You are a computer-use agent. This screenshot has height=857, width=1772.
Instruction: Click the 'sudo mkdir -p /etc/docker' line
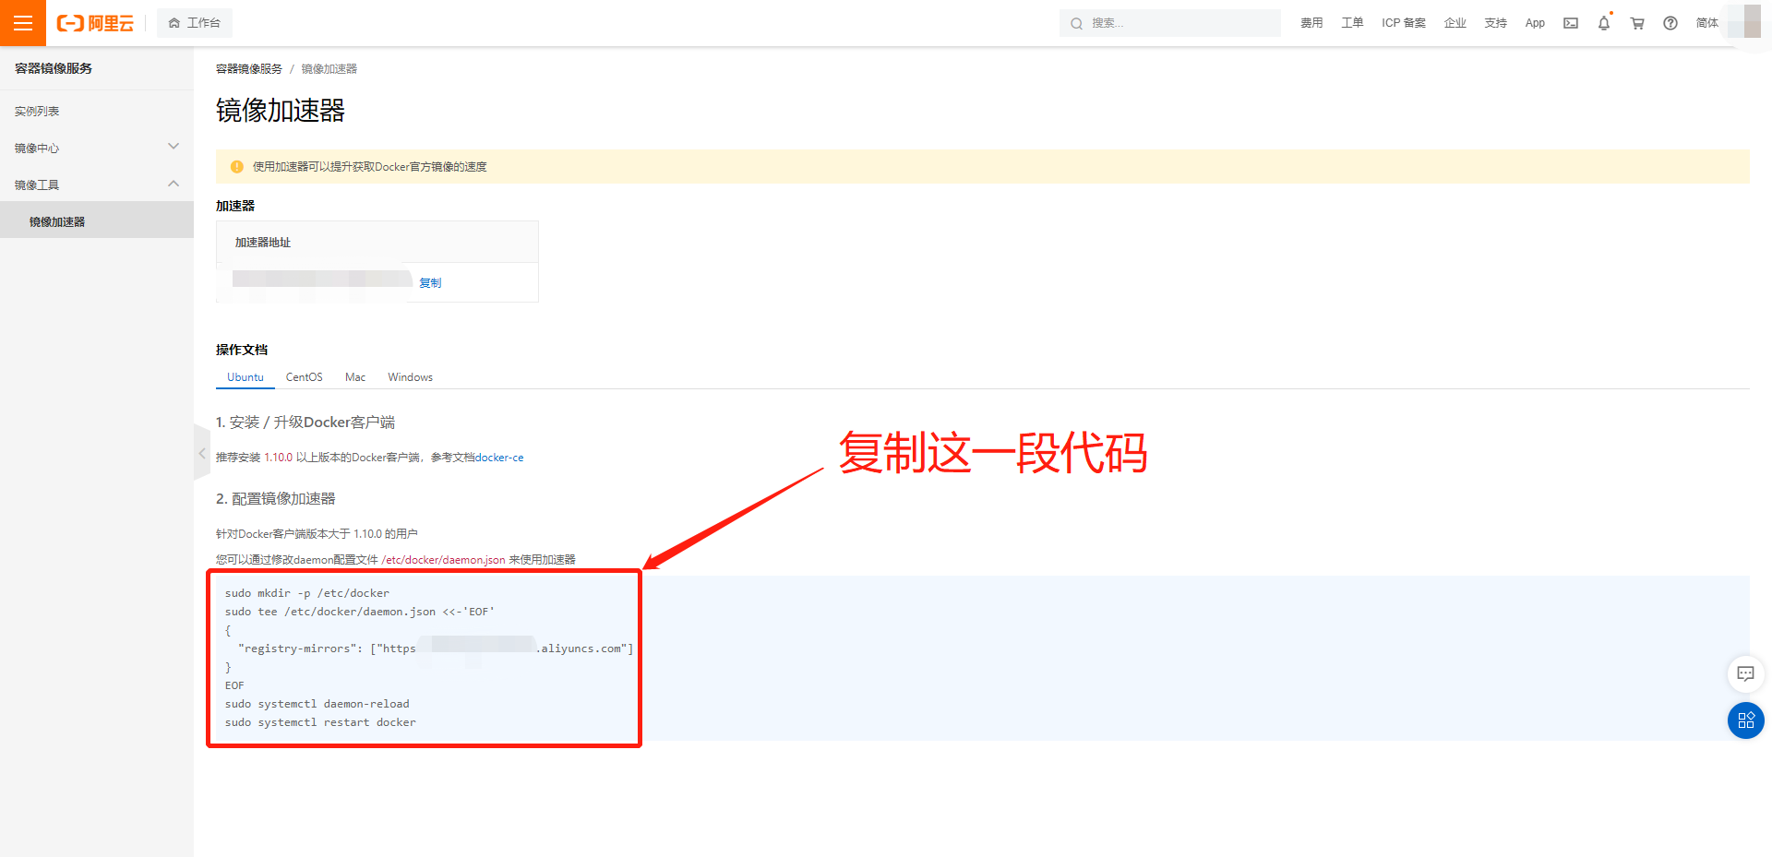307,593
